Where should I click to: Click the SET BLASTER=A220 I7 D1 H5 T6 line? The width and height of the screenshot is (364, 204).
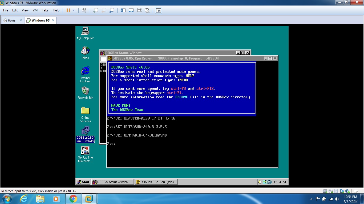point(141,118)
